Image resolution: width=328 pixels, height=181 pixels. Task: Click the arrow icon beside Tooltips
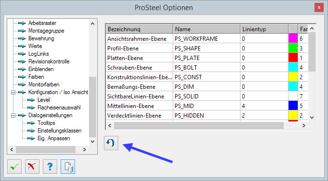click(31, 123)
